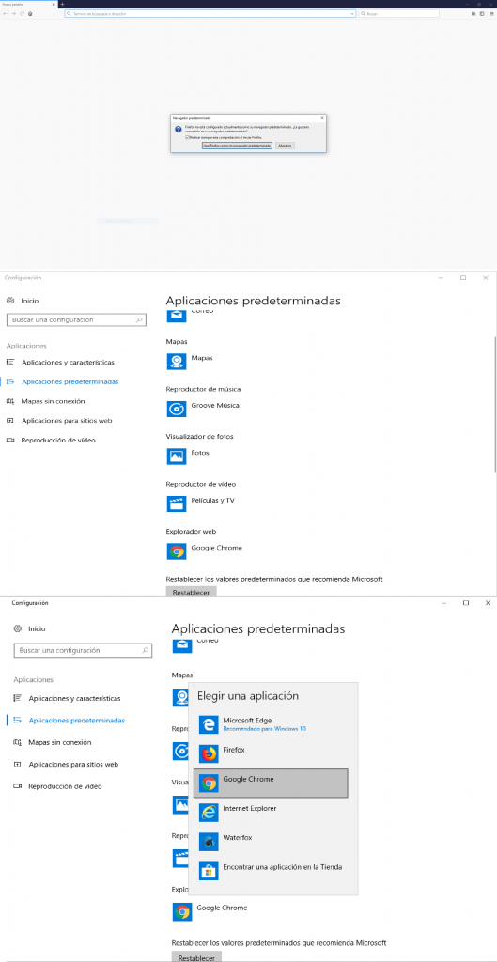497x962 pixels.
Task: Select highlighted Google Chrome in the app chooser
Action: point(271,784)
